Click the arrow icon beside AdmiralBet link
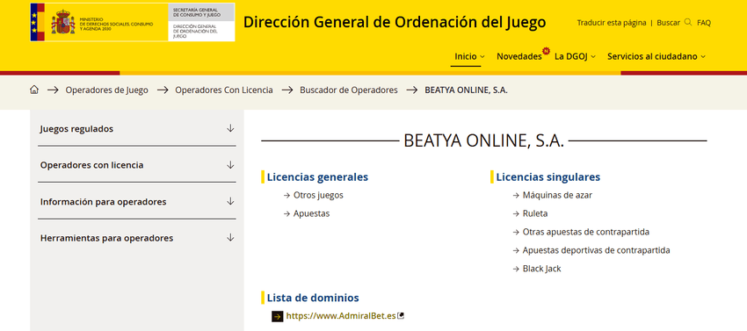 pyautogui.click(x=277, y=316)
